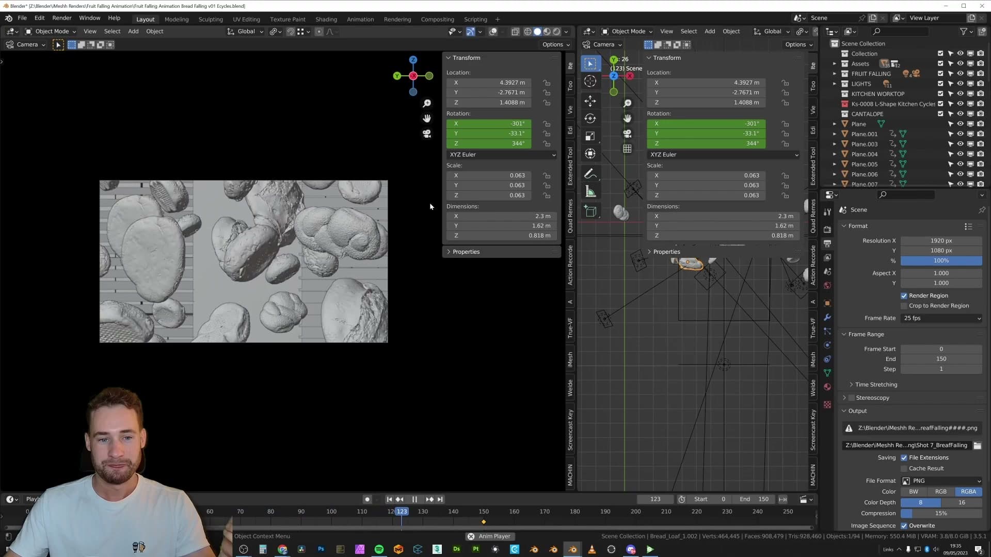Open the Material properties tab icon

pyautogui.click(x=827, y=387)
